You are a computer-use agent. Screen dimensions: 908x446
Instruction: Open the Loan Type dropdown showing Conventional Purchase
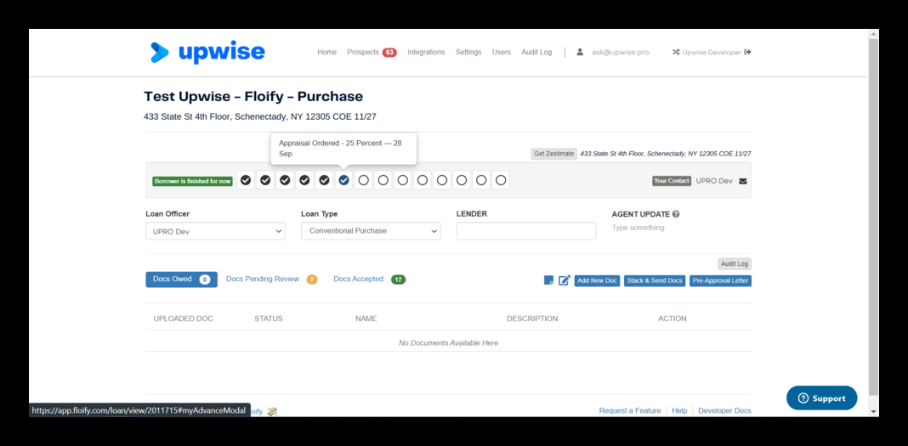pos(371,231)
